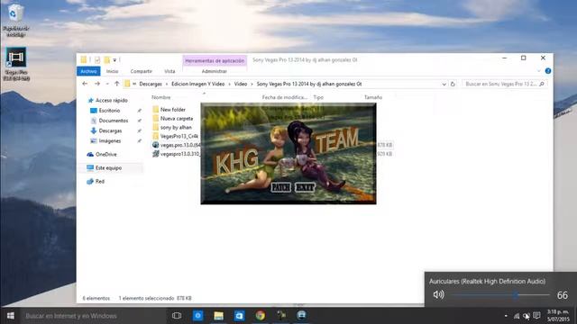Open the Vegas Pro desktop shortcut
Image resolution: width=577 pixels, height=324 pixels.
(16, 64)
